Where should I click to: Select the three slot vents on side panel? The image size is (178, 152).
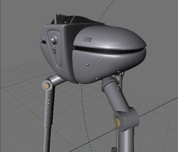(x=54, y=51)
